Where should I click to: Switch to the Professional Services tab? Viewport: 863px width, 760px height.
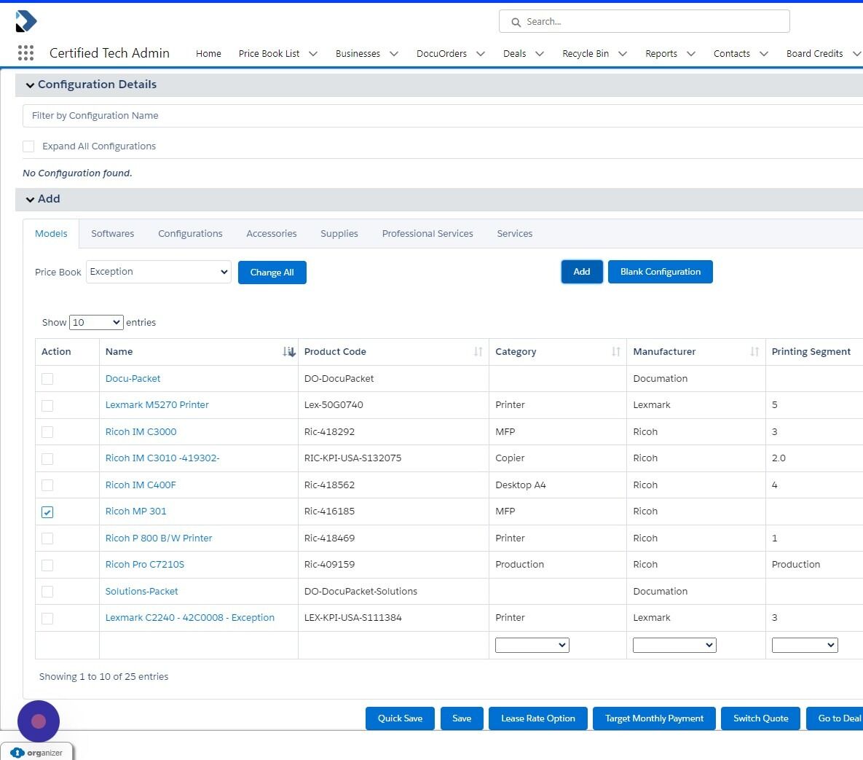pyautogui.click(x=427, y=233)
